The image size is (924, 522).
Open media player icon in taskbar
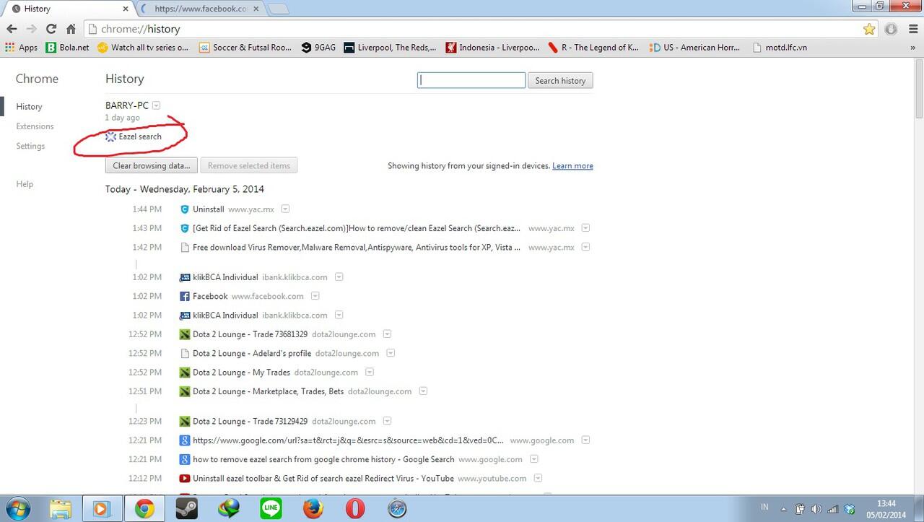point(101,509)
